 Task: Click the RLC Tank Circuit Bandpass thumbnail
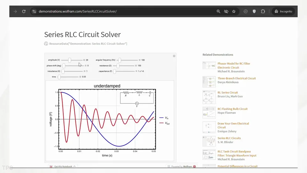point(209,155)
